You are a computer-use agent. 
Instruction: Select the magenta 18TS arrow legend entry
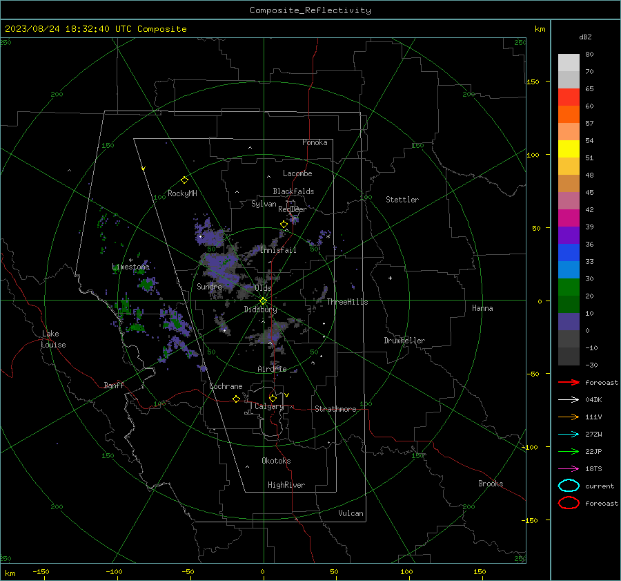tap(569, 469)
